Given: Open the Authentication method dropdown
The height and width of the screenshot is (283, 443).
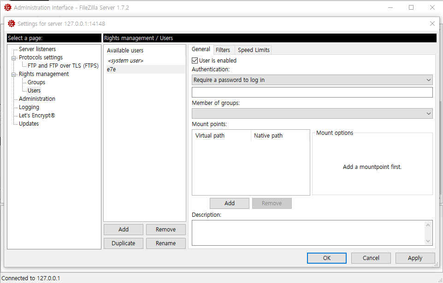Looking at the screenshot, I should [312, 80].
